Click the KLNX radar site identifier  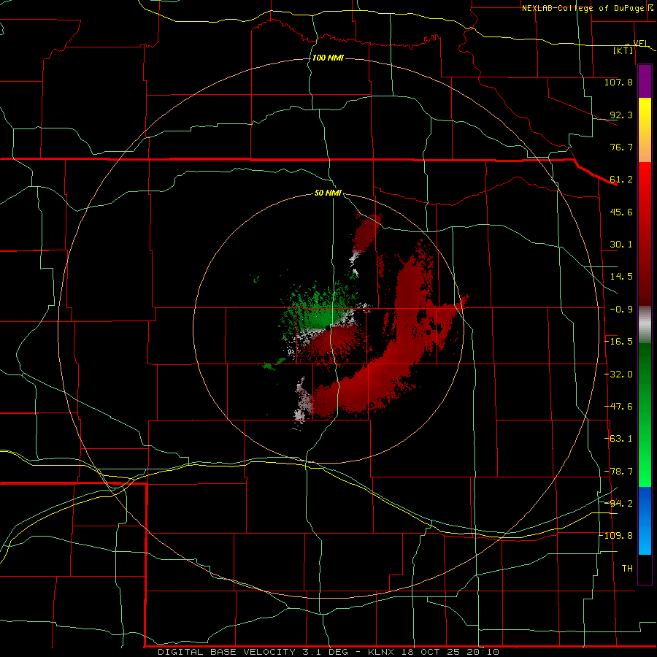pos(381,652)
